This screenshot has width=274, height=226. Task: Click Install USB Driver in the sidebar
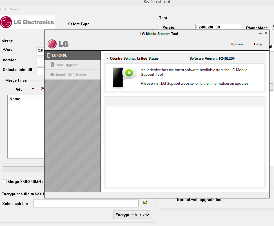pyautogui.click(x=73, y=75)
